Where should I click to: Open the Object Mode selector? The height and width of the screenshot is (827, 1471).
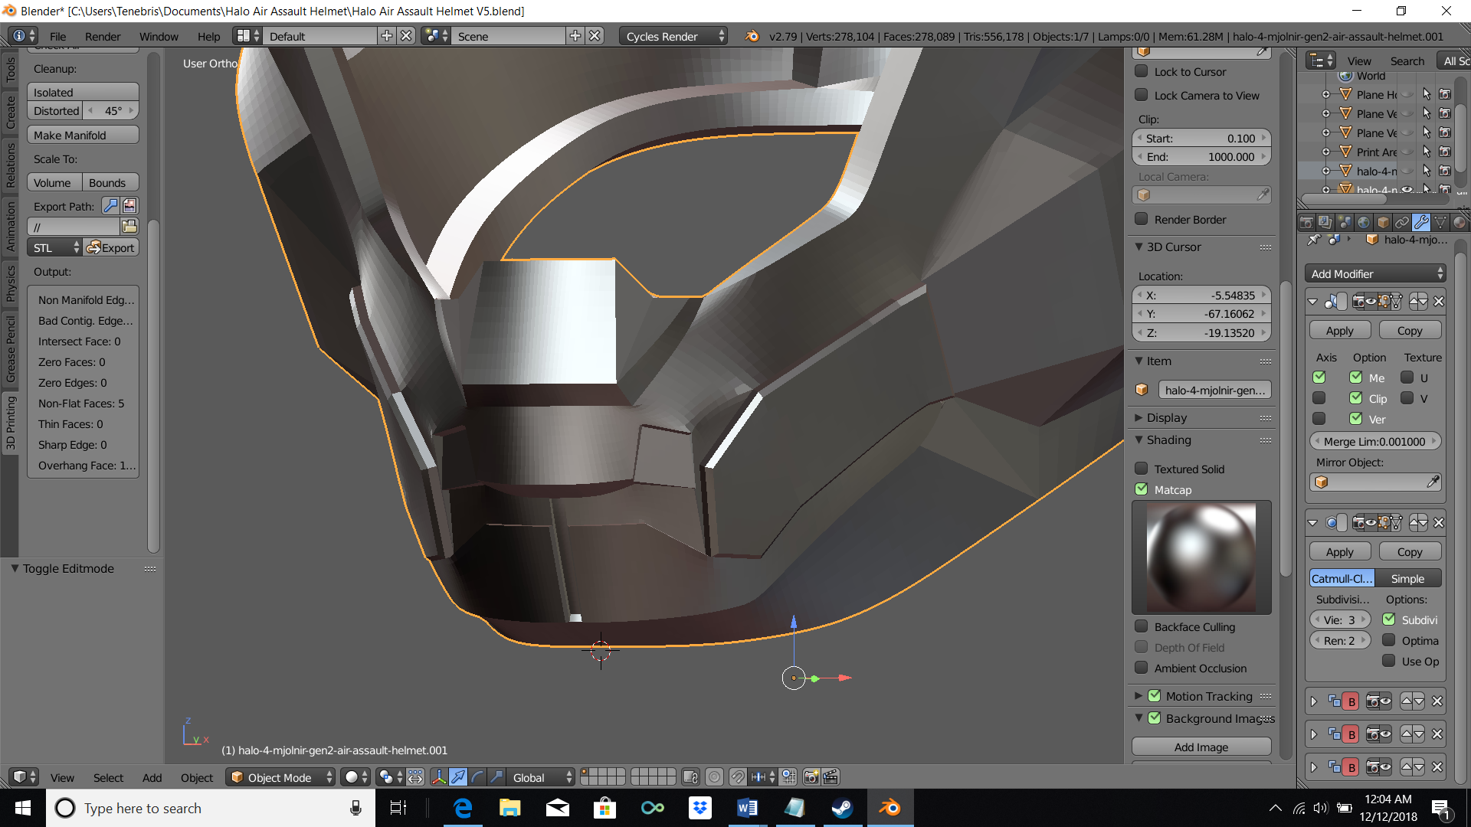click(x=280, y=777)
